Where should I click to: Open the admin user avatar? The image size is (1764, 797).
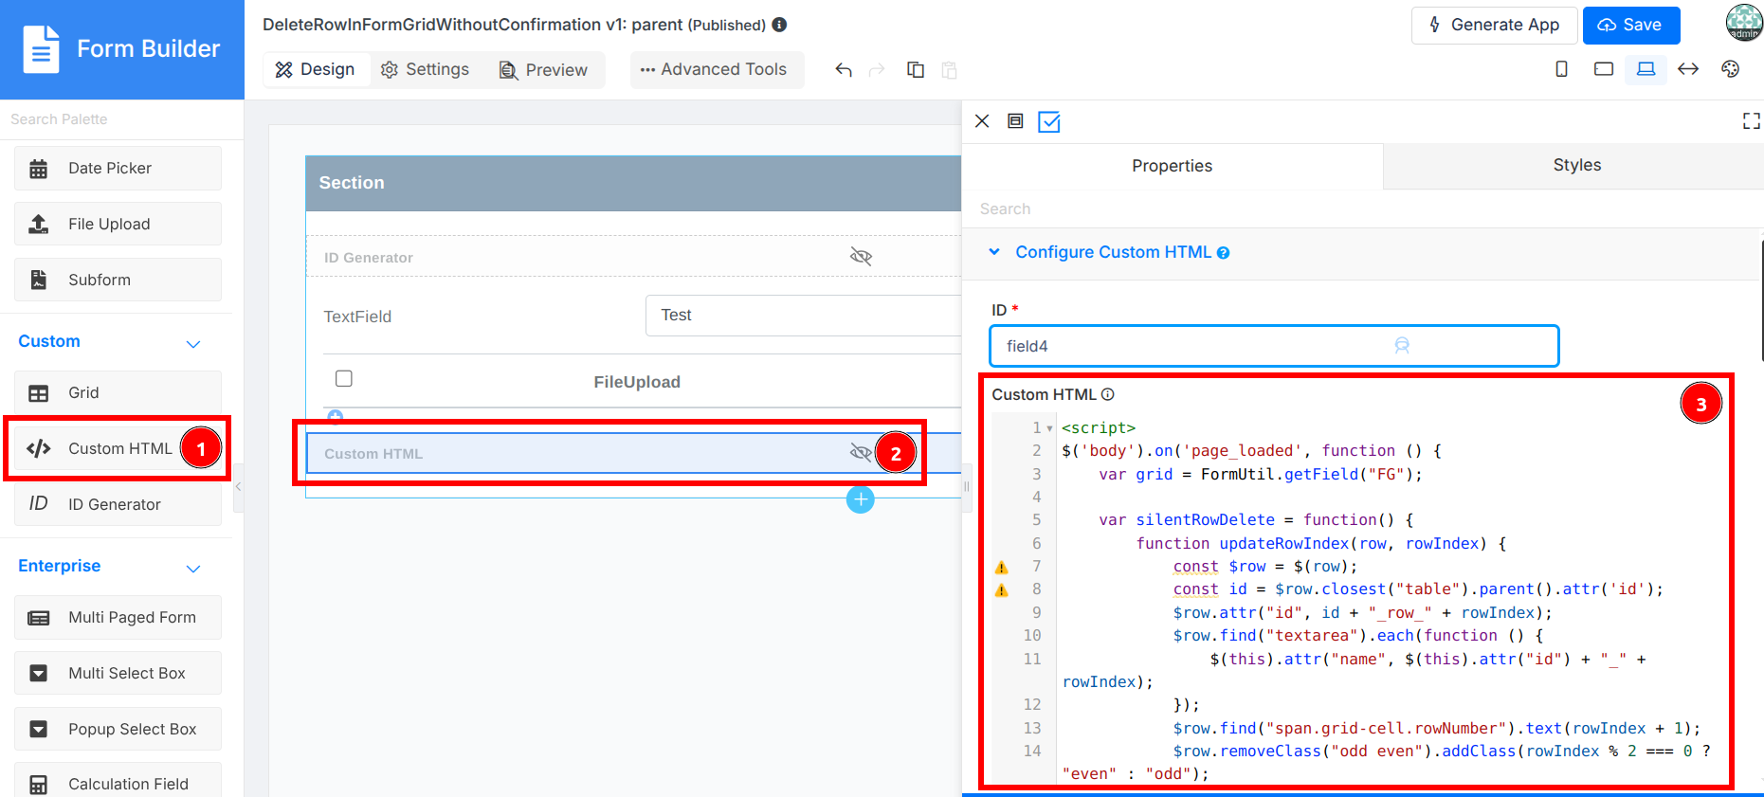tap(1744, 23)
